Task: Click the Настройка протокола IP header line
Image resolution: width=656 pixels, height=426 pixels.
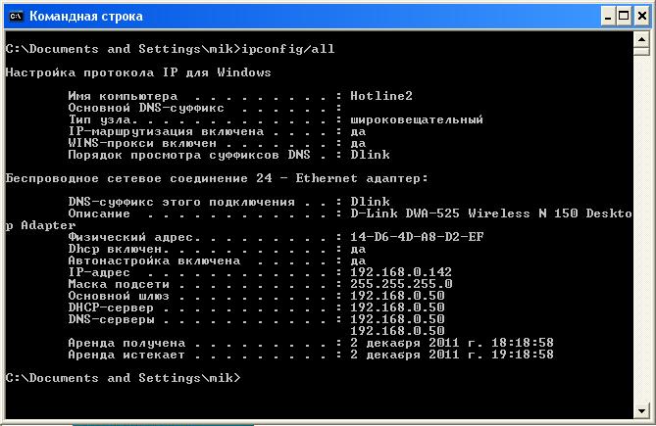Action: pyautogui.click(x=137, y=72)
